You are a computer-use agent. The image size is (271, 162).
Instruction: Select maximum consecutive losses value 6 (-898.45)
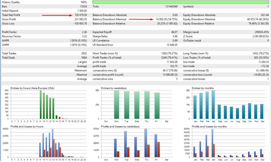click(x=263, y=71)
